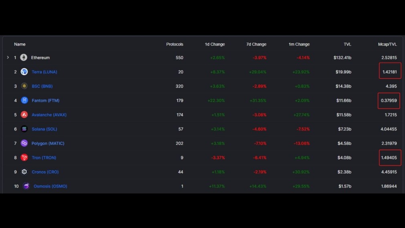This screenshot has height=228, width=405.
Task: Click the Avalanche AVAX red icon
Action: coord(24,114)
